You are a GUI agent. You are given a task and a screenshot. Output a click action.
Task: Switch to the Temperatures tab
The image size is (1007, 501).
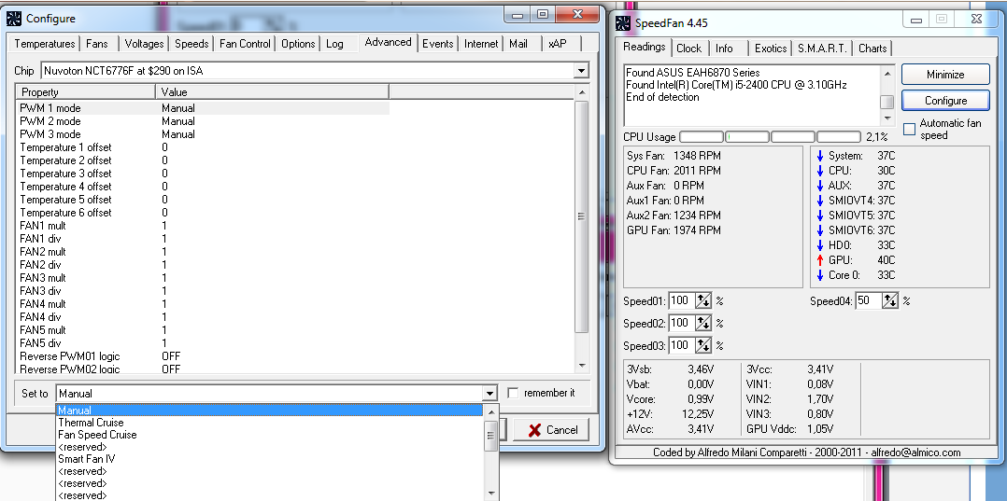pos(44,44)
